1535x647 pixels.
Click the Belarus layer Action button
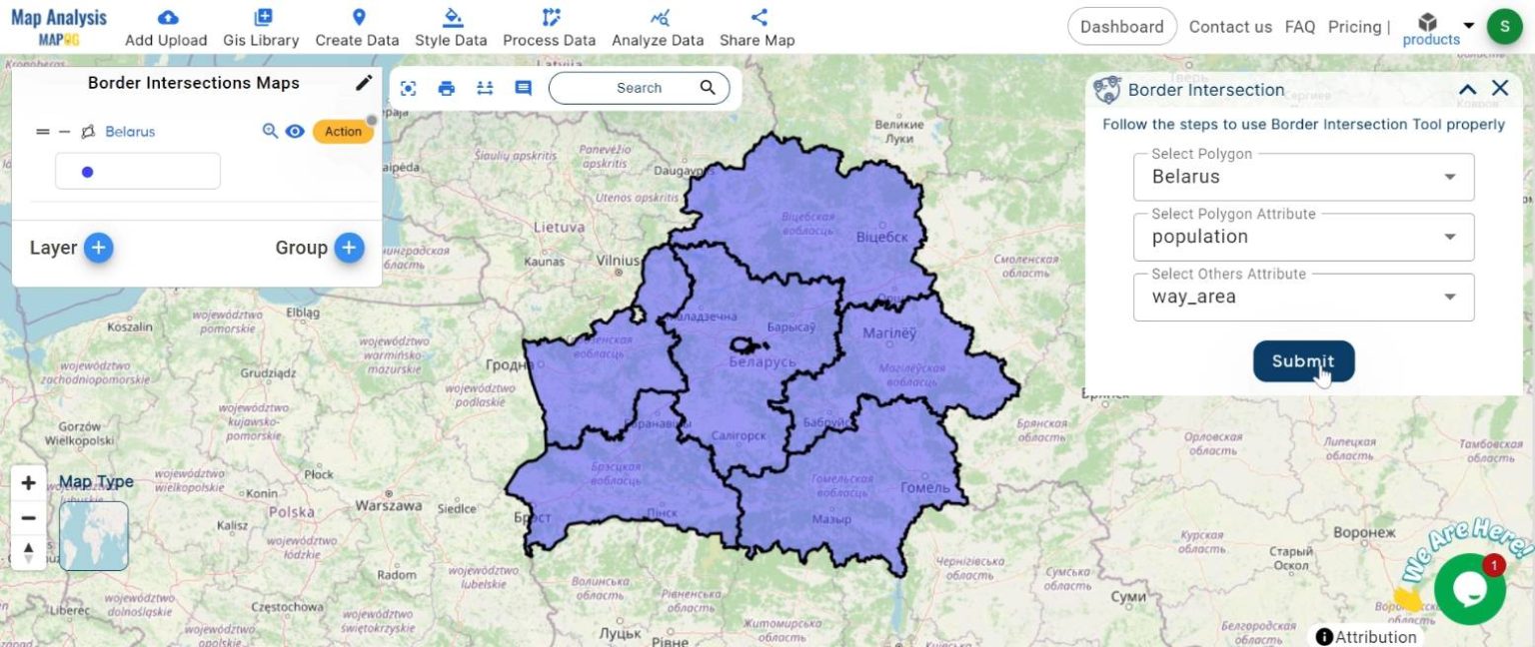[343, 132]
